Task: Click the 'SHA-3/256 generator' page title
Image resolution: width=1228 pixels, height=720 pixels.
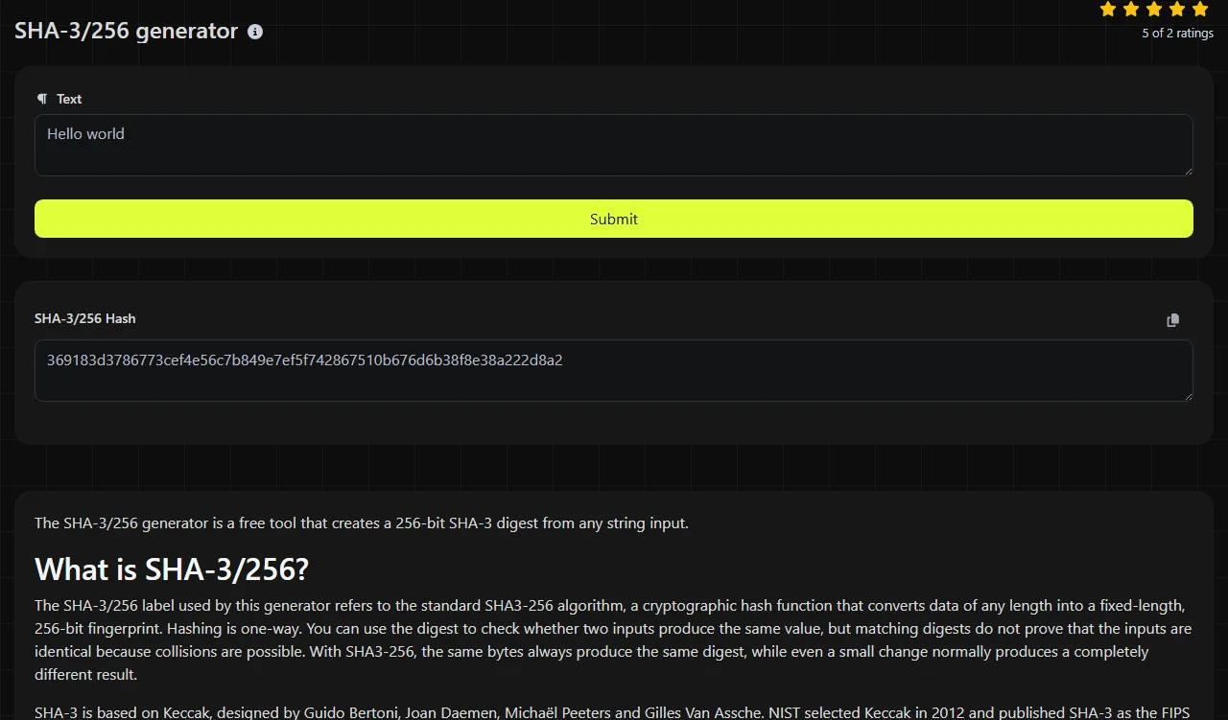Action: tap(127, 31)
